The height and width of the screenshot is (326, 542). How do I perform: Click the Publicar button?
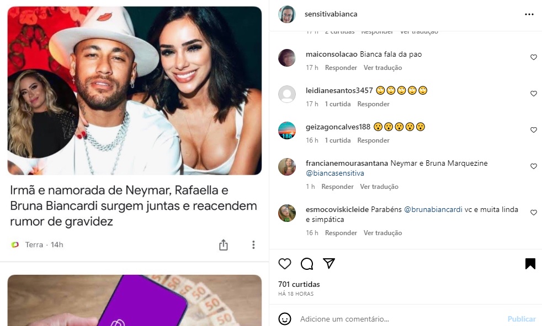[x=522, y=319]
